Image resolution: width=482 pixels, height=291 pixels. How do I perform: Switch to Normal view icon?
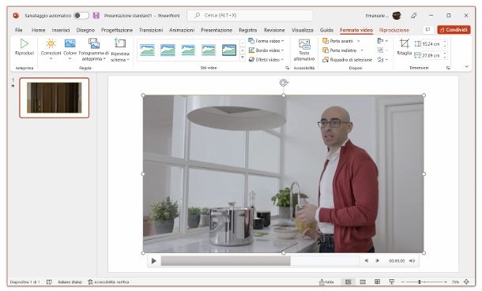[348, 282]
